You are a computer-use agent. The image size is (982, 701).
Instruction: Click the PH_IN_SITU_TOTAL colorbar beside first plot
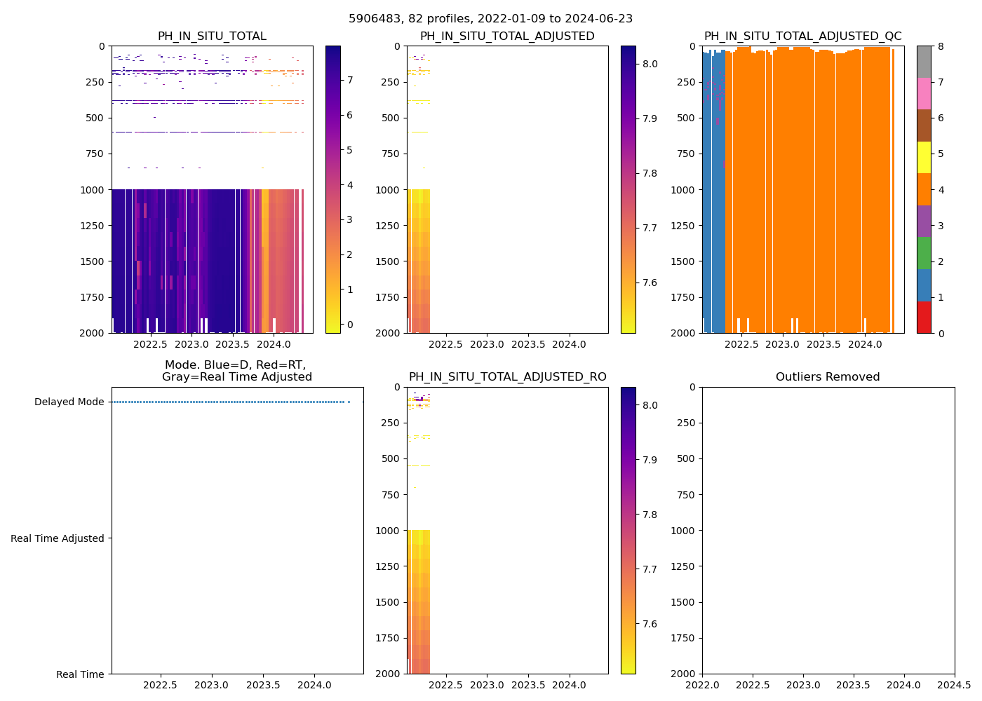point(333,189)
